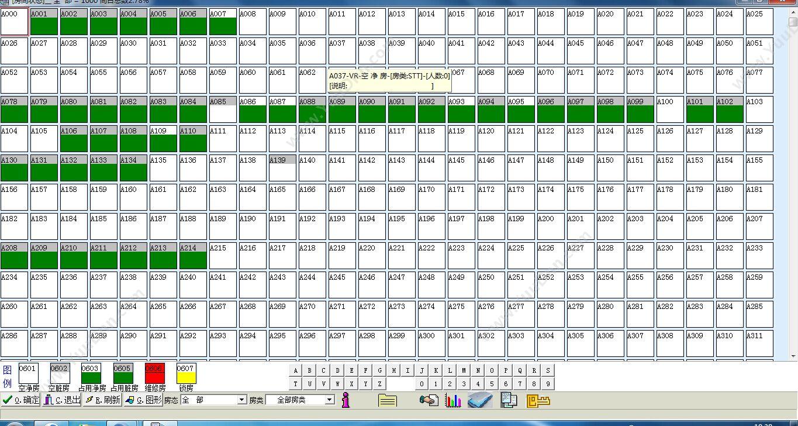This screenshot has width=798, height=426.
Task: Select occupied room A134
Action: pos(133,168)
